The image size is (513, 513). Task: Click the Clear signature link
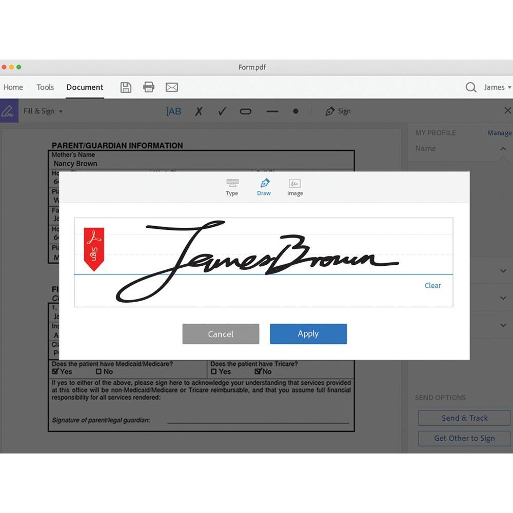coord(432,286)
